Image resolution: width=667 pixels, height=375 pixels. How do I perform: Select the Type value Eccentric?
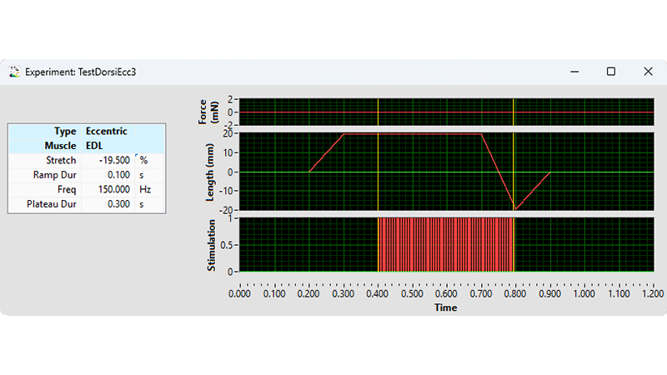pos(107,131)
